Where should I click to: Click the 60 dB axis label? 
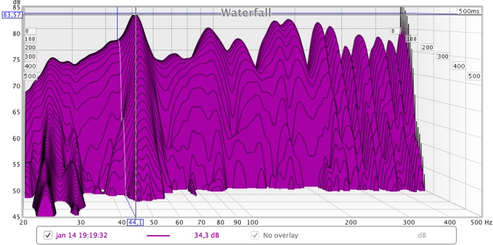[17, 139]
